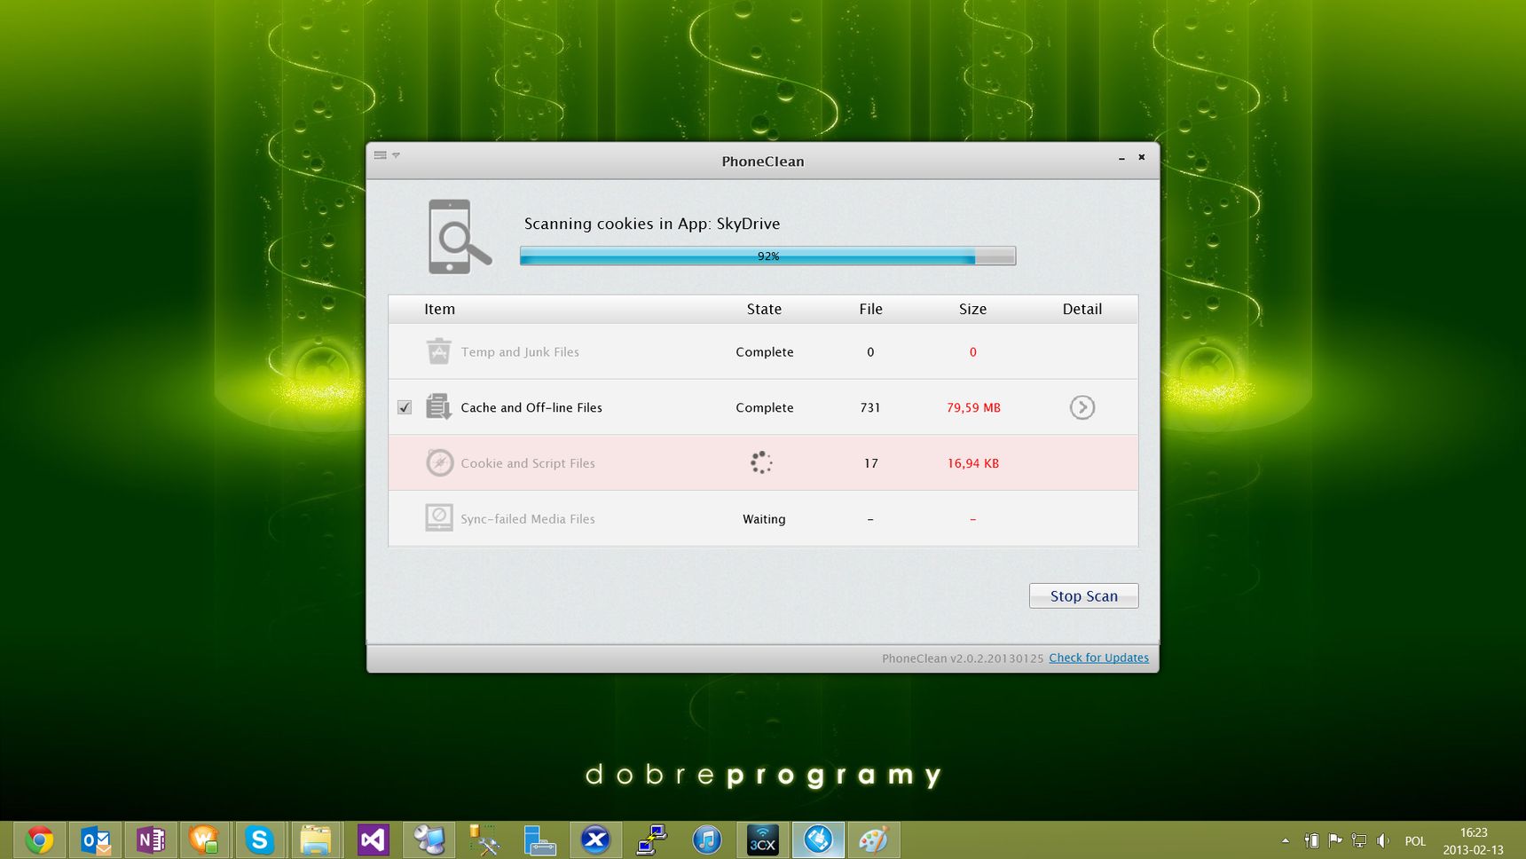The image size is (1526, 859).
Task: Click the Cache and Off-line Files document icon
Action: 438,407
